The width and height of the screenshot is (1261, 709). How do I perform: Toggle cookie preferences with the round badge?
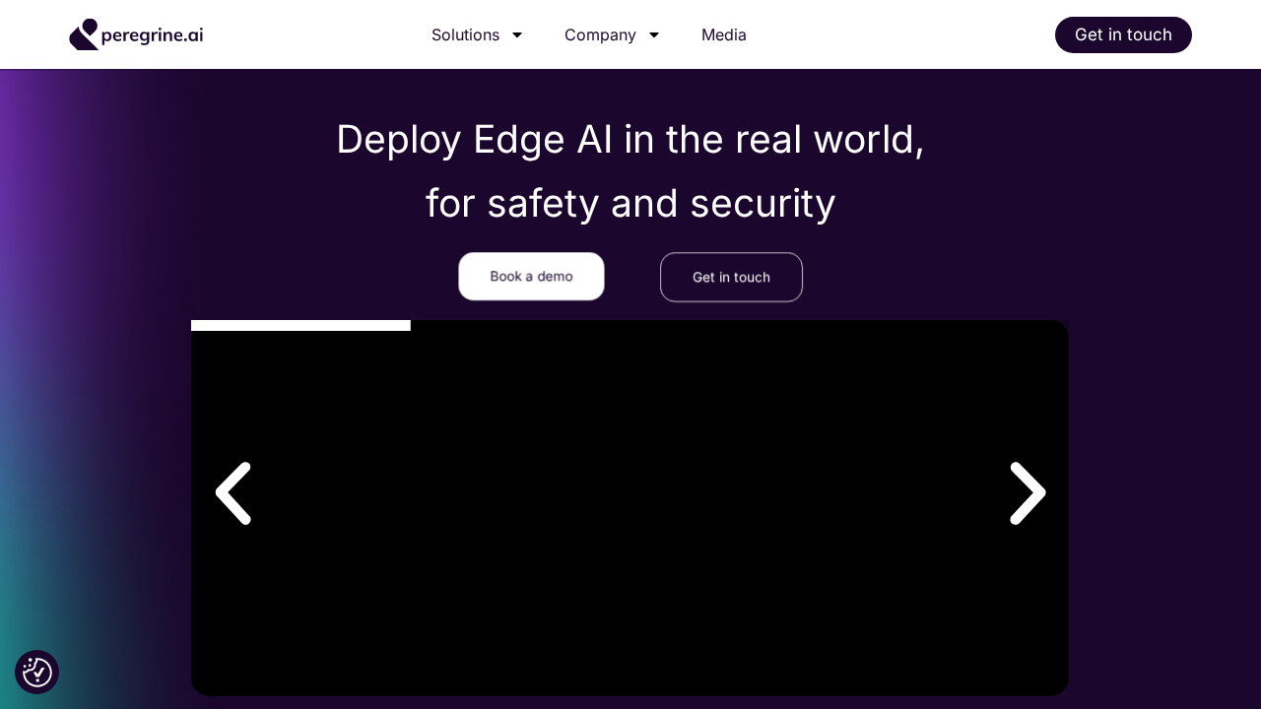click(36, 673)
